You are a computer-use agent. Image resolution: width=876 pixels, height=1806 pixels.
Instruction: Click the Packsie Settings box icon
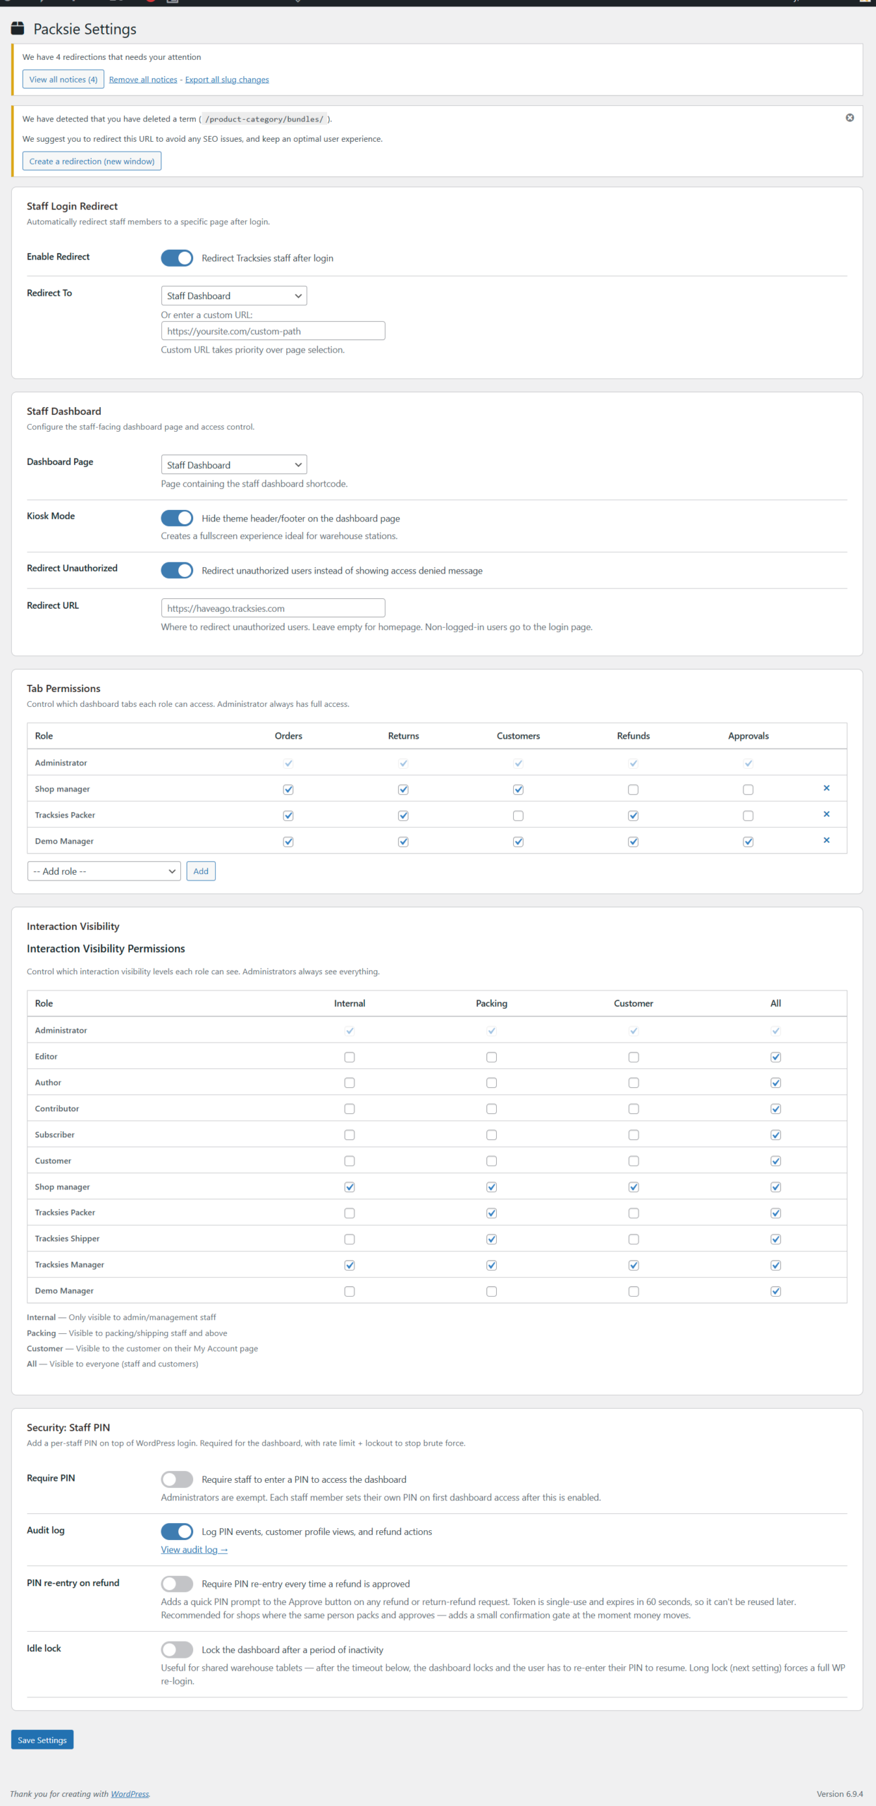(18, 28)
